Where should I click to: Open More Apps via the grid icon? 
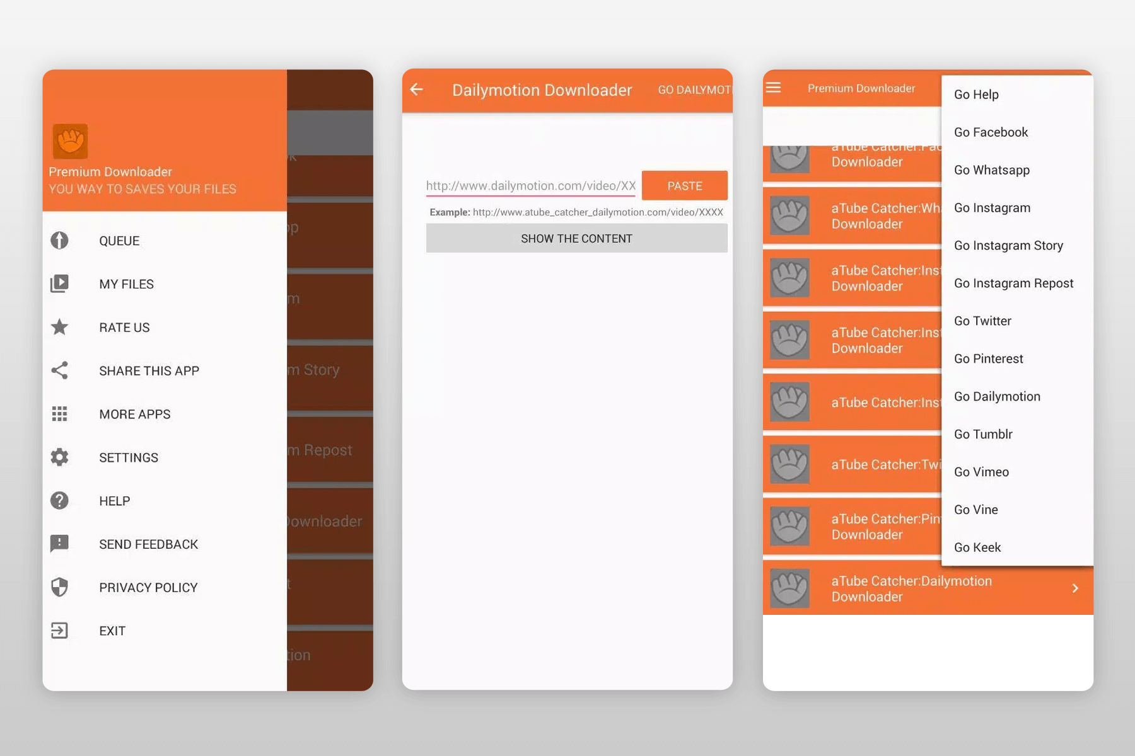pyautogui.click(x=59, y=414)
